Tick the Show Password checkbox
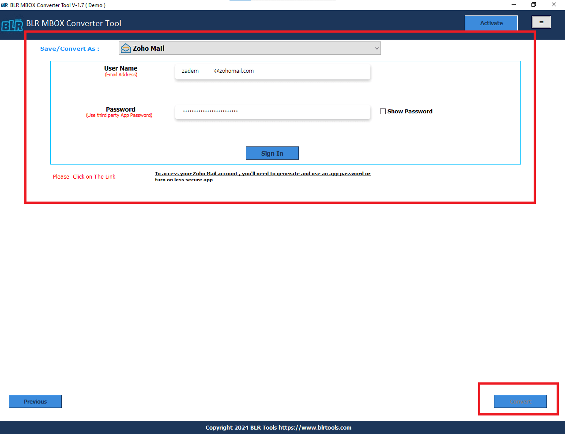 (383, 112)
